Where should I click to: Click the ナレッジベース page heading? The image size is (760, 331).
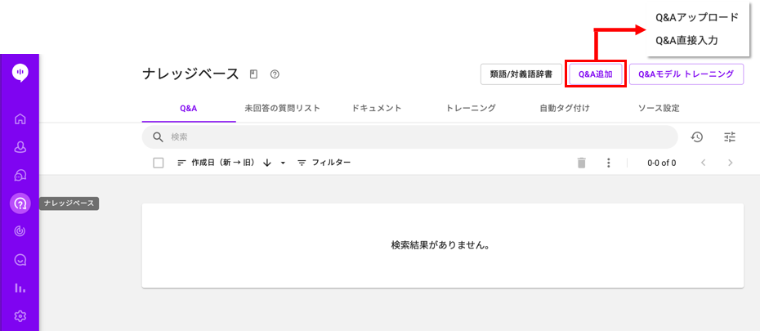click(191, 74)
